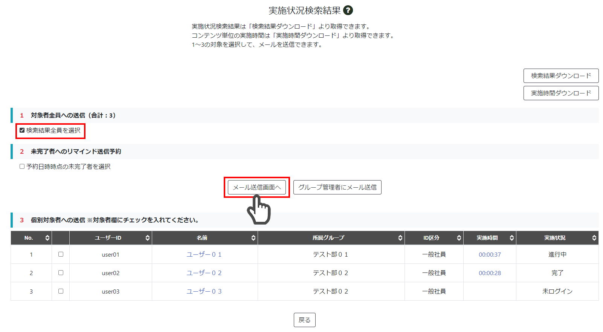The width and height of the screenshot is (603, 332).
Task: Open メール送信画面へ button
Action: click(x=257, y=187)
